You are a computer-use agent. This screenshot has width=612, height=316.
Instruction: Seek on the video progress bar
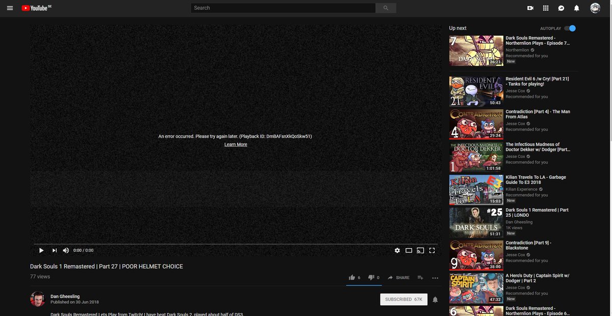tap(236, 244)
